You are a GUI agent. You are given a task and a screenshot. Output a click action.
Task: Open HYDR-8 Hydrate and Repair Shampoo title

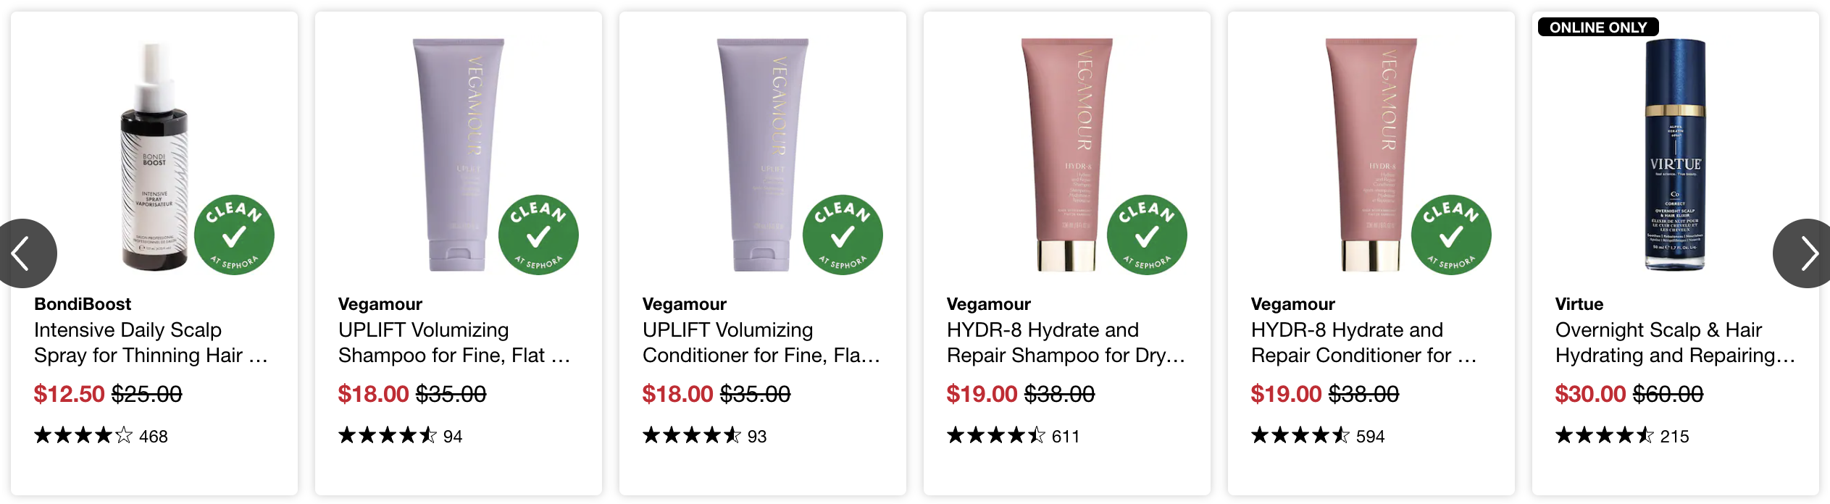click(x=1066, y=343)
